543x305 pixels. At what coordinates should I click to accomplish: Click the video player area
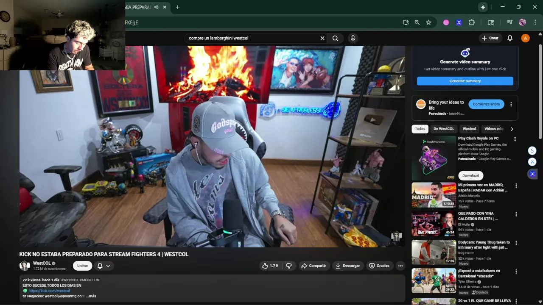(x=212, y=147)
